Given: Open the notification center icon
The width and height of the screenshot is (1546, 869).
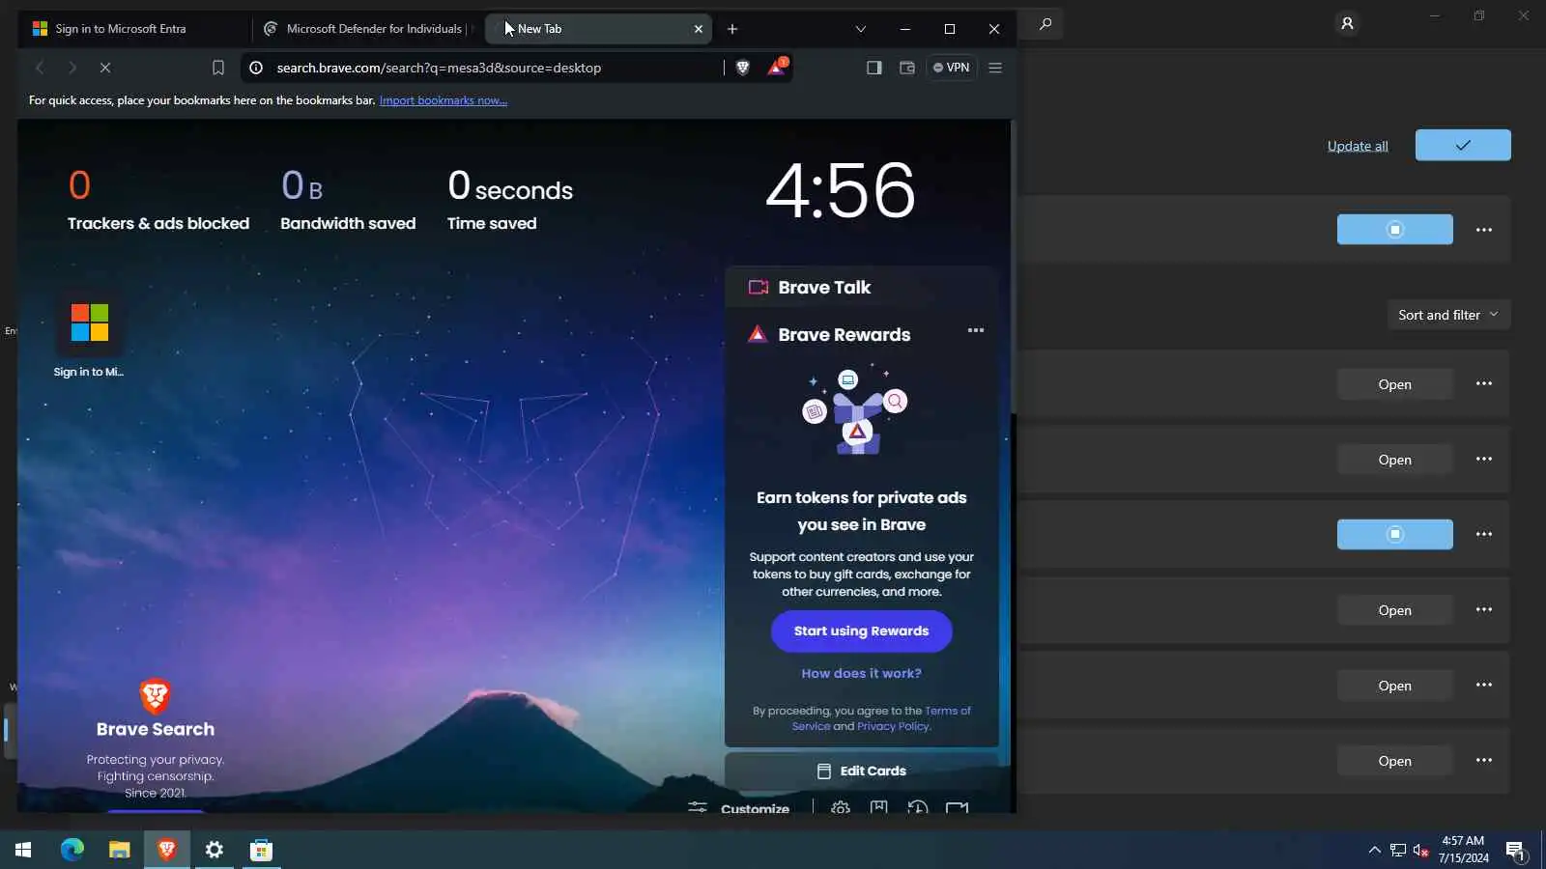Looking at the screenshot, I should point(1515,851).
